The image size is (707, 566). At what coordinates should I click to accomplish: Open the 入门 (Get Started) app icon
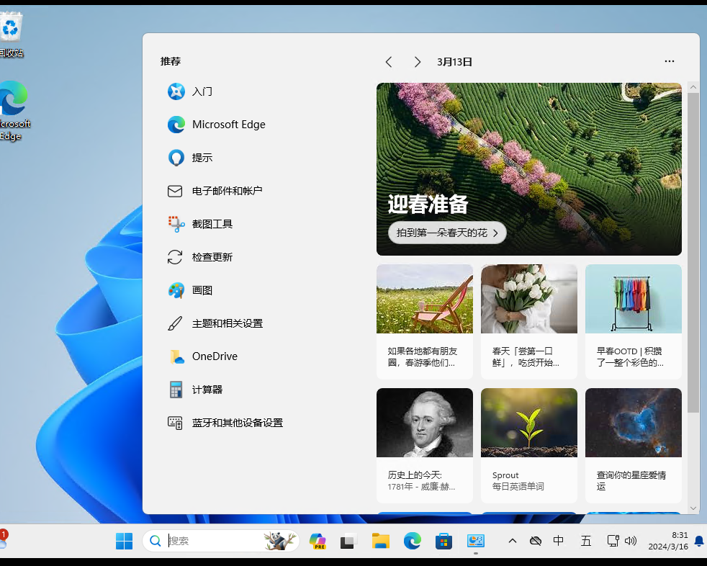(x=176, y=91)
